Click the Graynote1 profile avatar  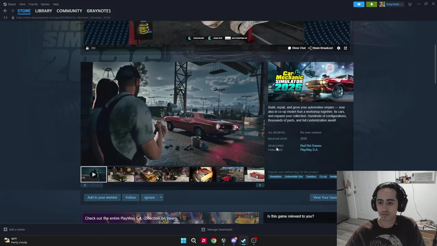click(x=382, y=4)
